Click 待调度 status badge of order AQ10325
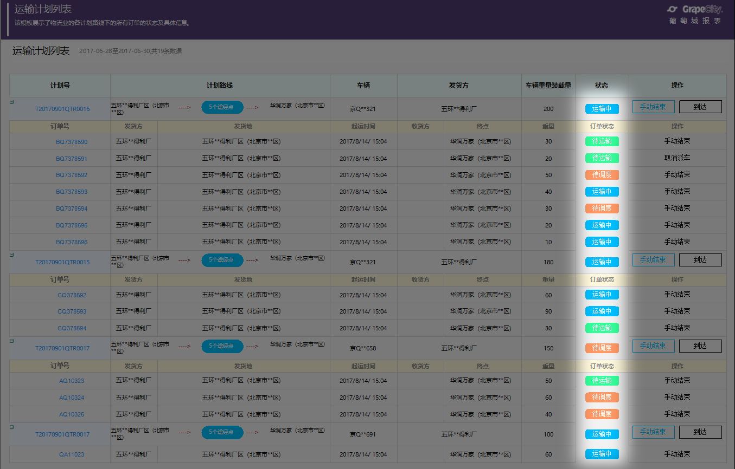The image size is (735, 469). click(602, 414)
